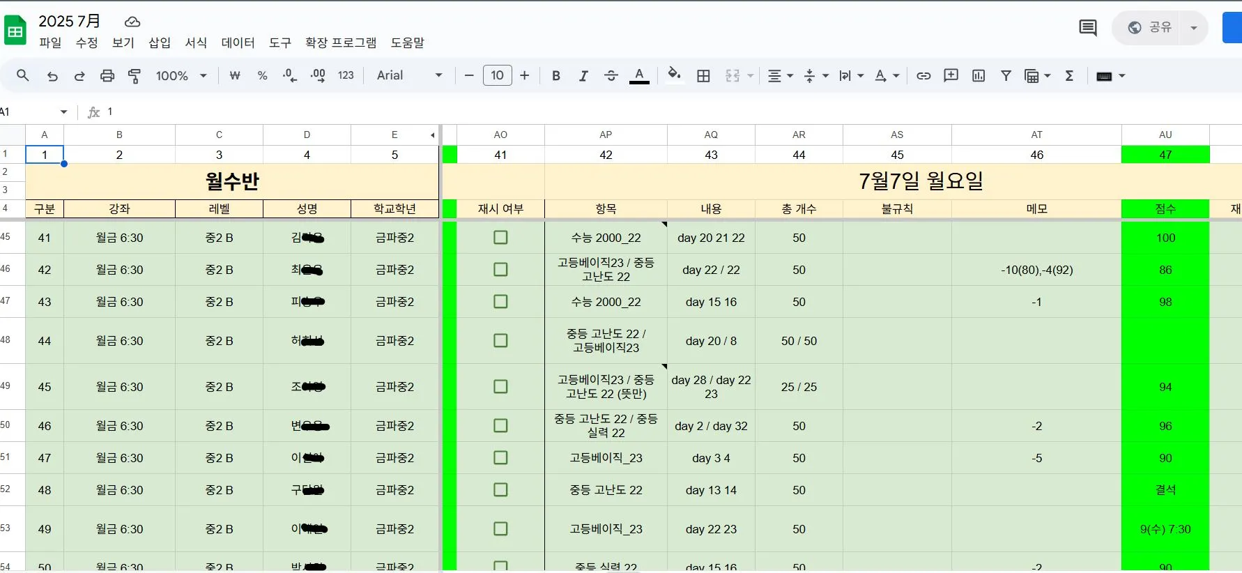This screenshot has width=1242, height=573.
Task: Open the 데이터 menu
Action: tap(238, 43)
